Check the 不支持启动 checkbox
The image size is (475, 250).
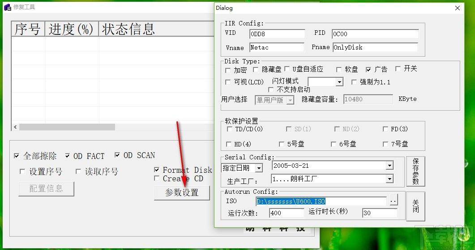click(x=271, y=90)
